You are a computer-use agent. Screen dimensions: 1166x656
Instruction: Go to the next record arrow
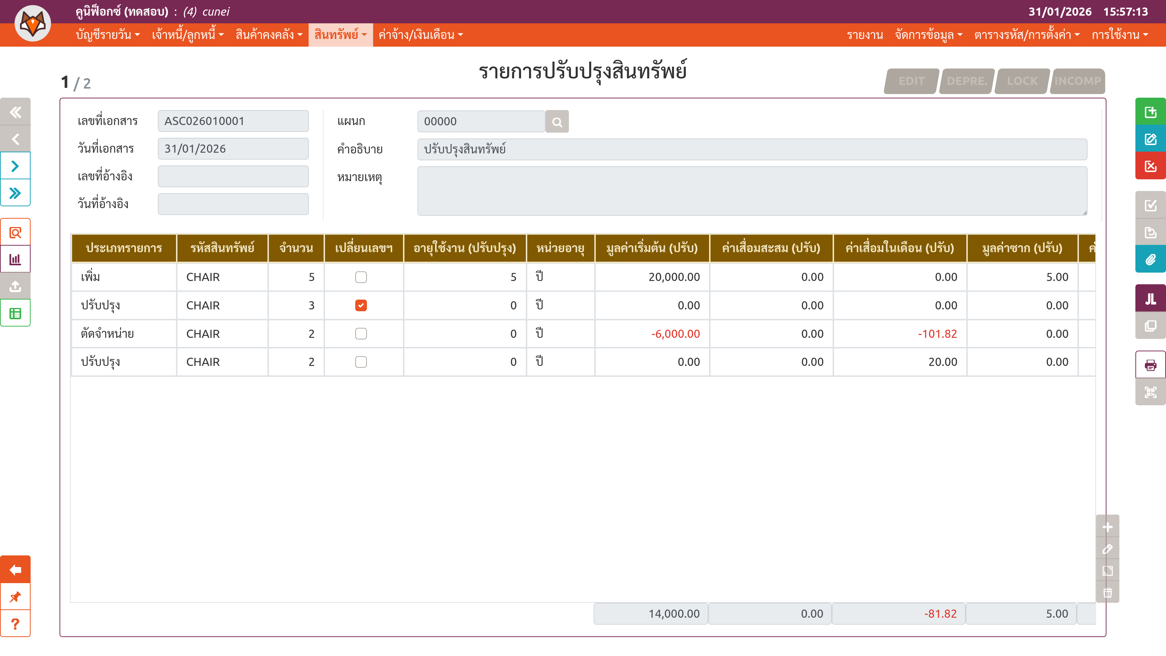(x=15, y=166)
